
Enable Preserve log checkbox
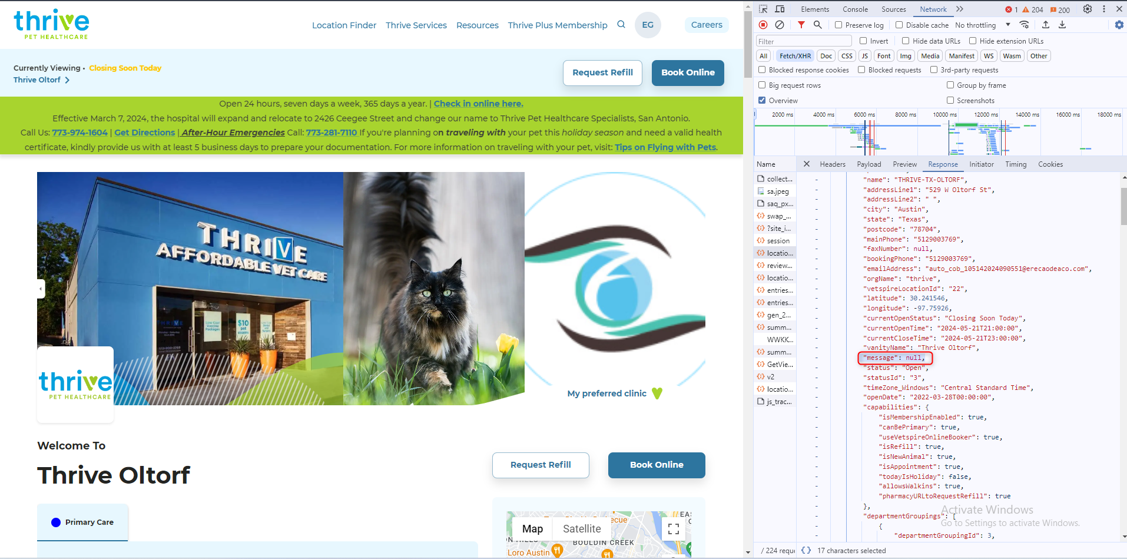point(838,25)
